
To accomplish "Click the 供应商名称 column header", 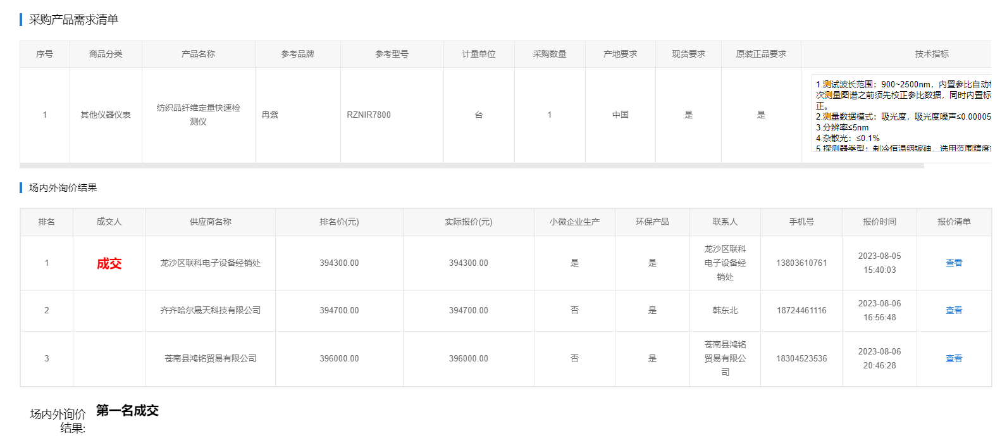I will tap(210, 222).
